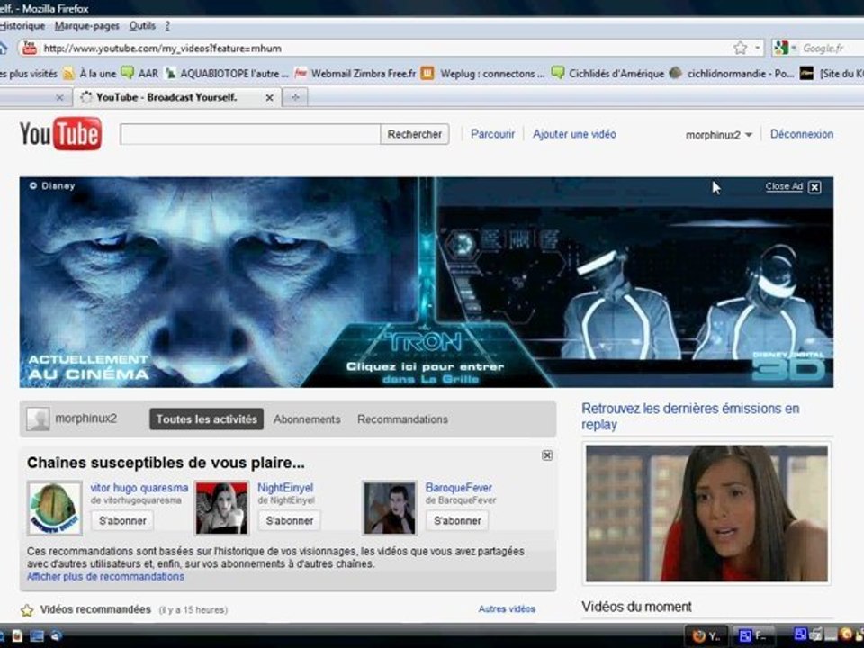
Task: Click the star icon beside Vidéos recommandées
Action: (27, 610)
